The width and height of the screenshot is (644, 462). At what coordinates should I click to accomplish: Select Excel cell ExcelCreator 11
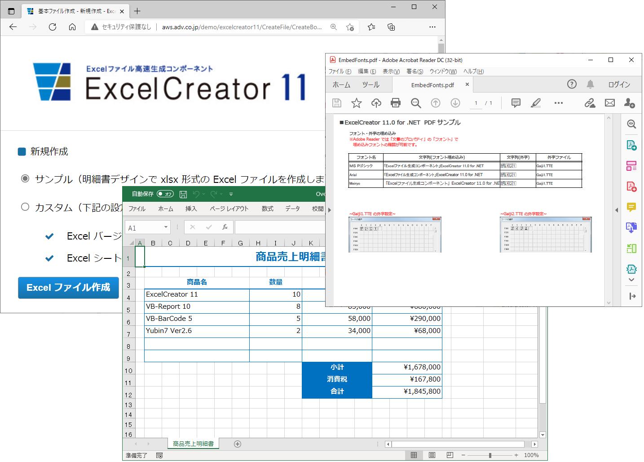197,295
